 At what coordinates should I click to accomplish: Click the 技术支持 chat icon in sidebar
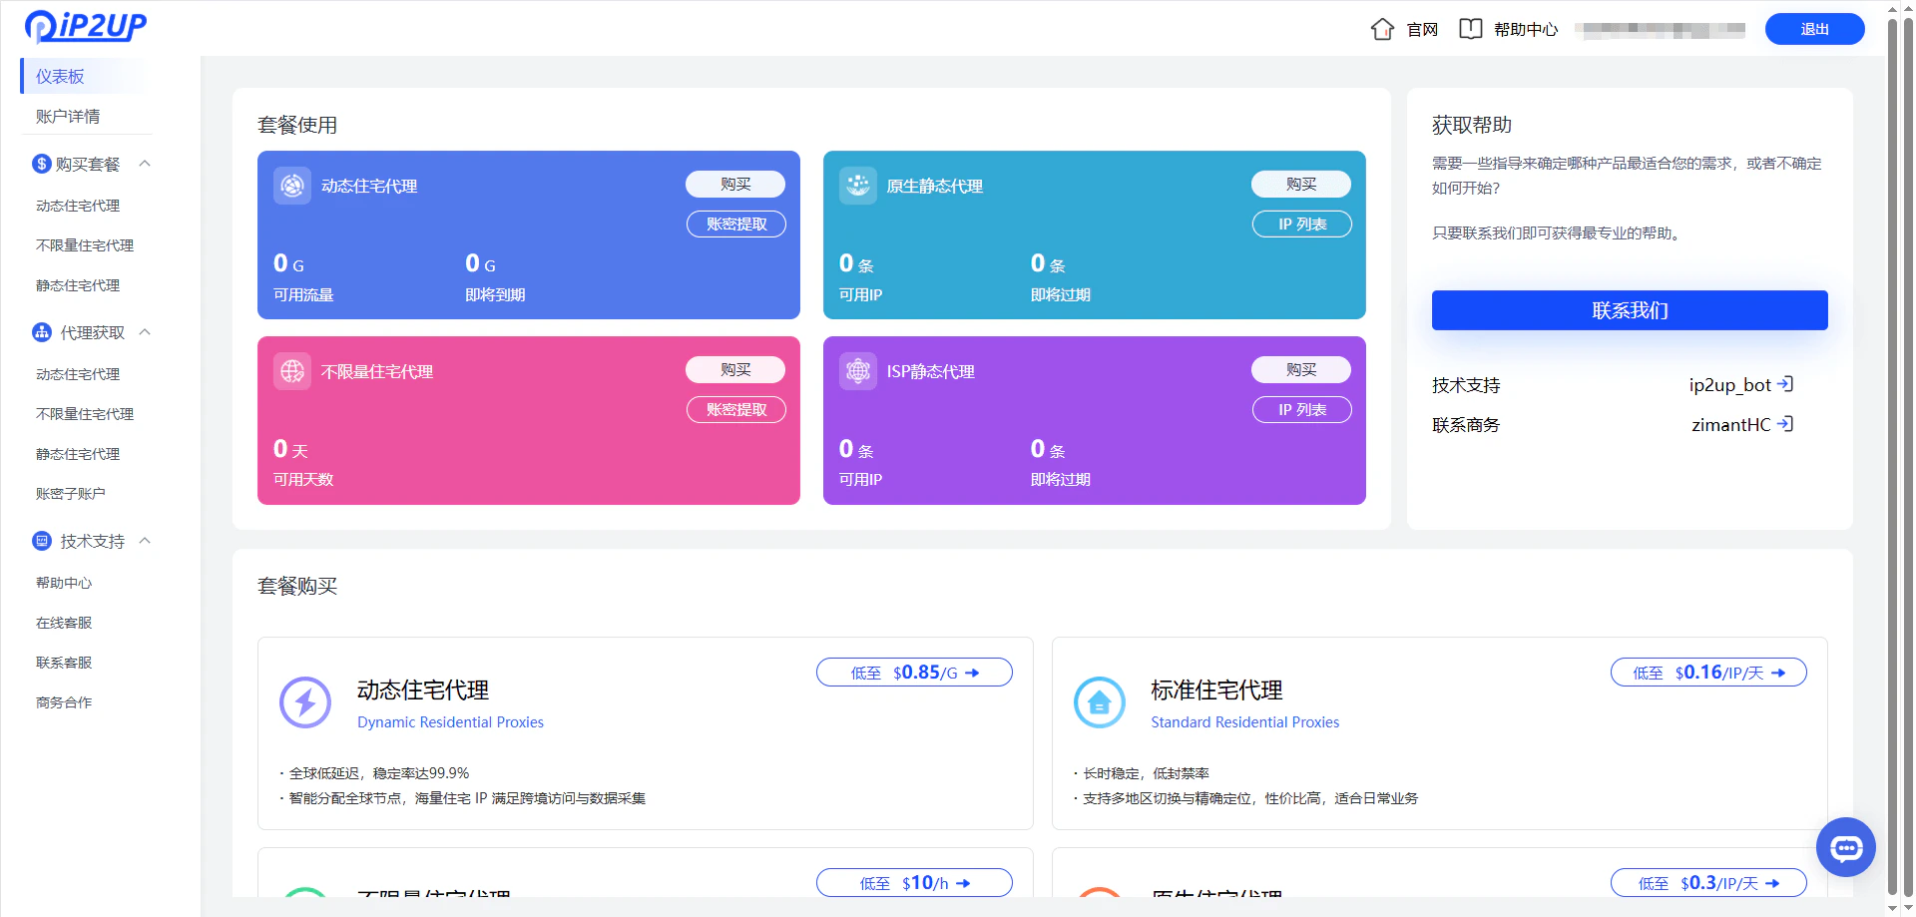coord(41,540)
